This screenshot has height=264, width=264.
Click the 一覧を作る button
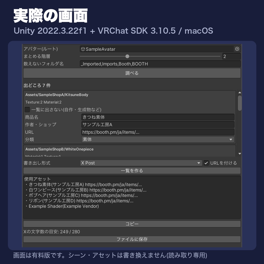point(132,171)
